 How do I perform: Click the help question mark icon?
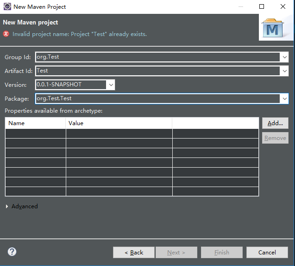pos(12,252)
